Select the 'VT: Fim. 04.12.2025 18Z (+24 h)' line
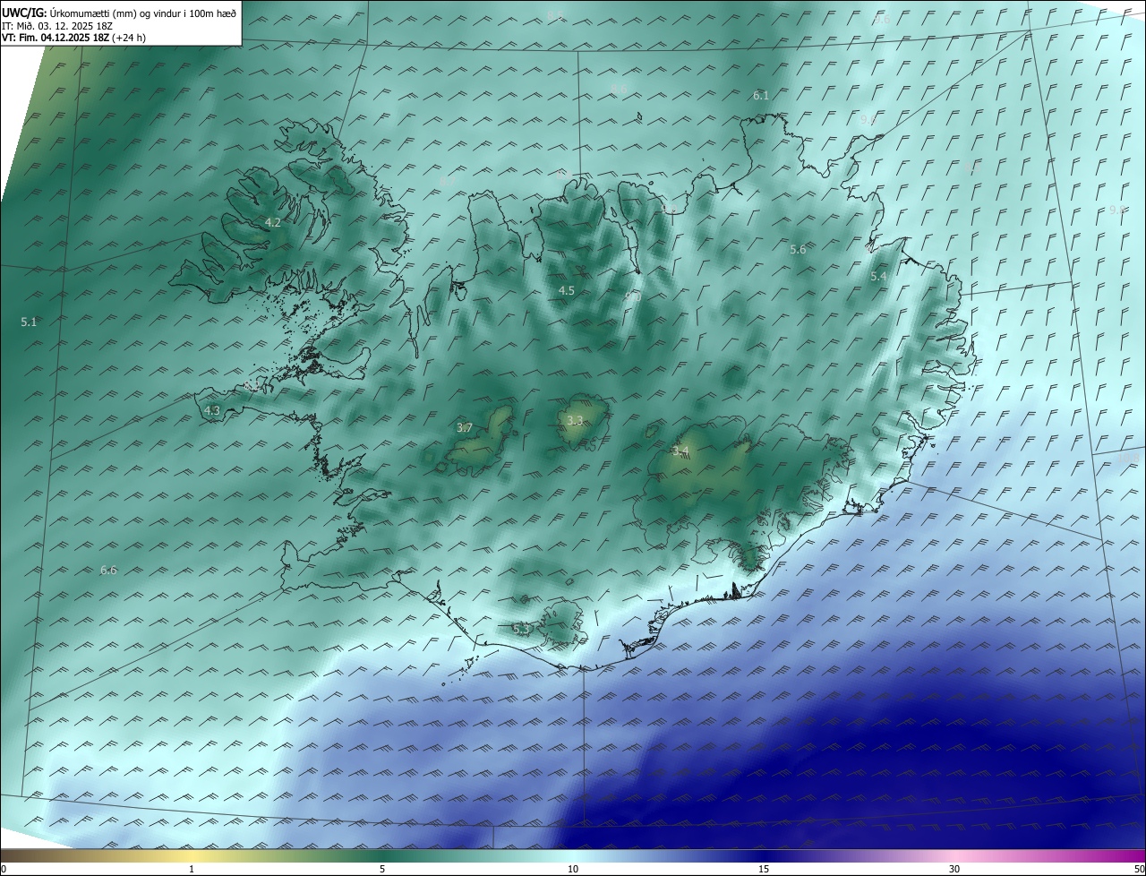1146x876 pixels. (73, 38)
